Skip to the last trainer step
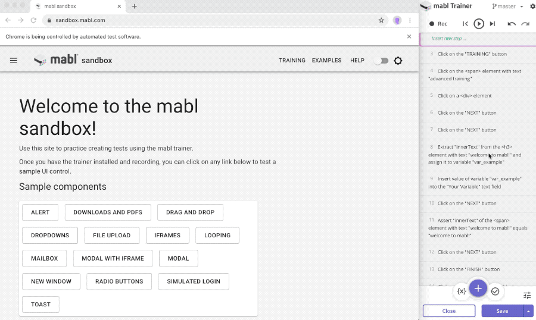The height and width of the screenshot is (320, 536). tap(493, 24)
